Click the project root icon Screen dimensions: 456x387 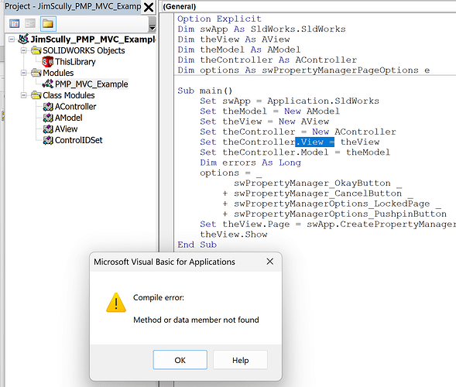23,39
